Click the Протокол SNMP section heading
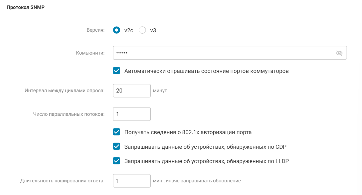362x195 pixels. coord(26,8)
